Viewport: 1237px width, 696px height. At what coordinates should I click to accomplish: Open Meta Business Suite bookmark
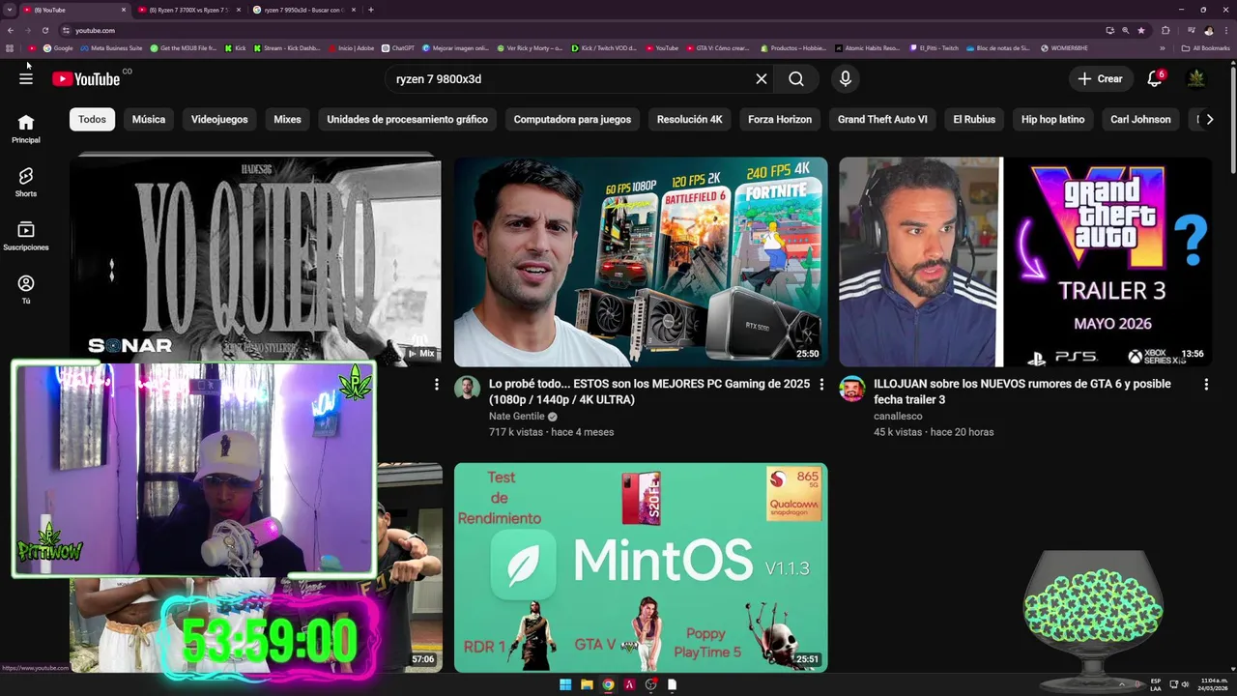(x=111, y=47)
